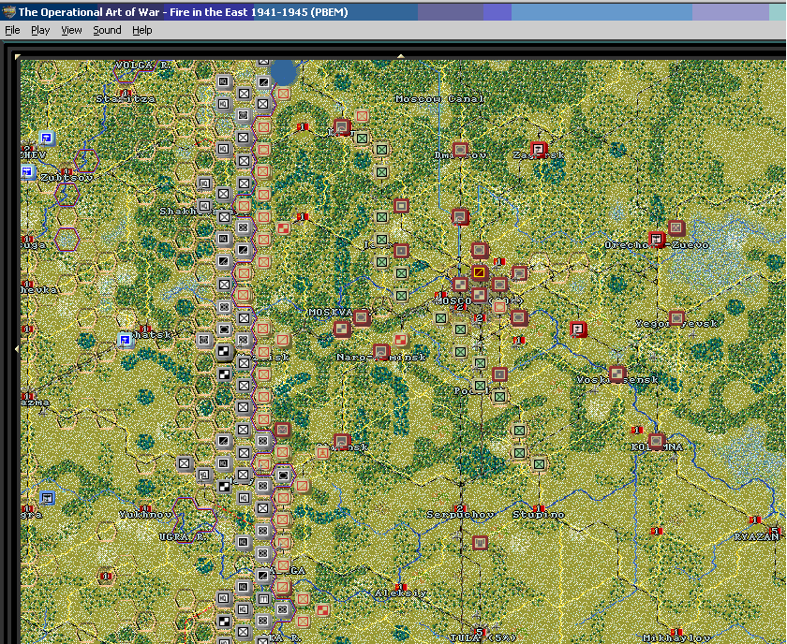Select the dark red unit on Yegoryevsk
This screenshot has width=787, height=644.
pos(676,318)
